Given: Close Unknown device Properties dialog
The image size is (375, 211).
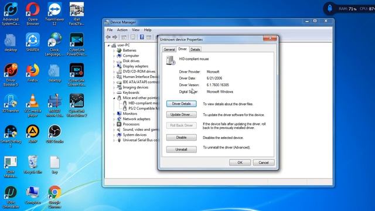Looking at the screenshot, I should click(270, 38).
